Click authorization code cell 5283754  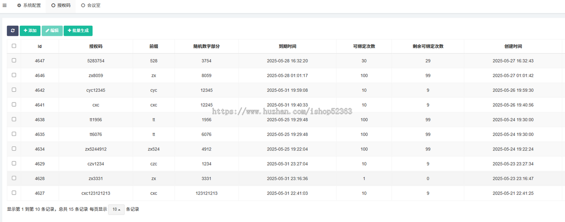(x=96, y=61)
